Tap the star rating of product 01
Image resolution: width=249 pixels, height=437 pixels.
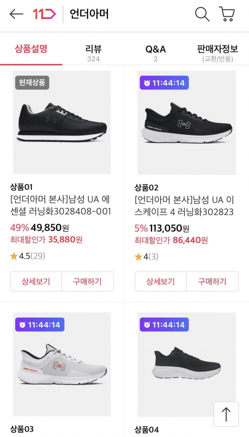tap(27, 256)
